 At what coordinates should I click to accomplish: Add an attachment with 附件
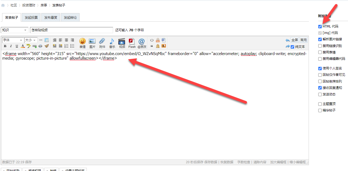tap(102, 43)
